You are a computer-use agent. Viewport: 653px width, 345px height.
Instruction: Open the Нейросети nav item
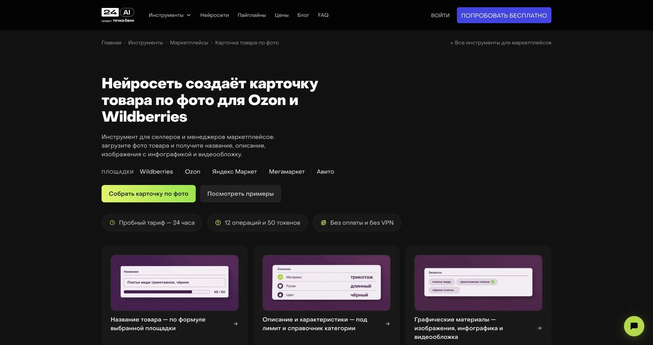[214, 15]
